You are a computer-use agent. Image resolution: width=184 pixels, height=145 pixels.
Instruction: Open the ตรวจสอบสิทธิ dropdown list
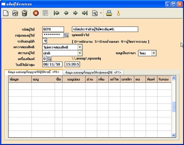[x=80, y=47]
